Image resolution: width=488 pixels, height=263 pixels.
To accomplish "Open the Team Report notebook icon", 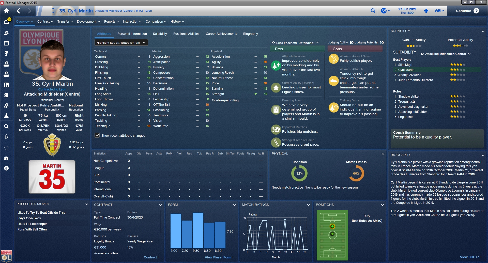I will pyautogui.click(x=6, y=95).
